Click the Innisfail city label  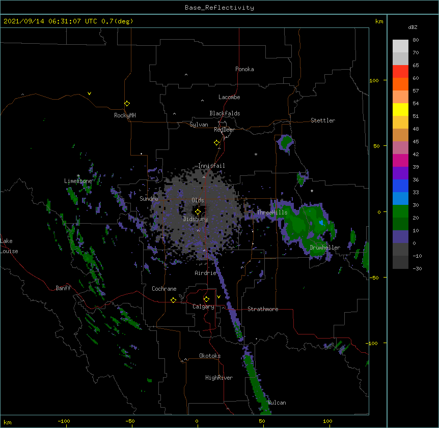pos(211,166)
